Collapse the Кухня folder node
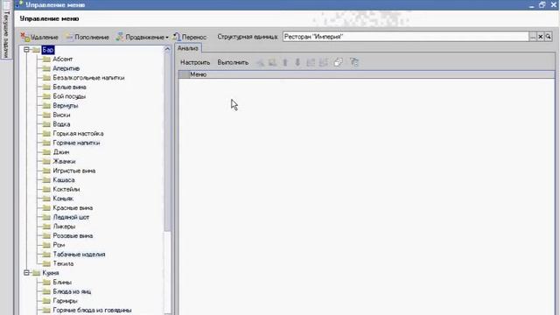The image size is (560, 315). pos(26,273)
